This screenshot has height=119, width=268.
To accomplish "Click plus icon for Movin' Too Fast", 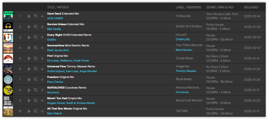I will (x=42, y=101).
